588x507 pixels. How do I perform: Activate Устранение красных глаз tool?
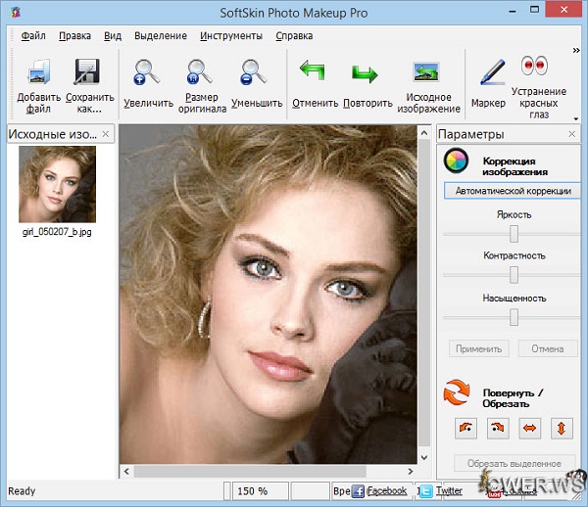(x=534, y=66)
